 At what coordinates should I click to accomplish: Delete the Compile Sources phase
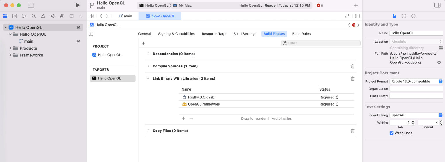(353, 66)
